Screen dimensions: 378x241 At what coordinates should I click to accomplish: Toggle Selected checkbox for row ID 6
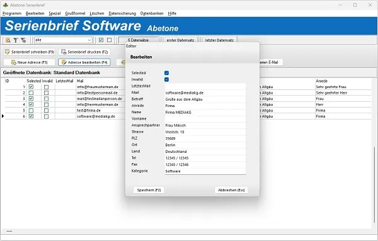[x=31, y=116]
